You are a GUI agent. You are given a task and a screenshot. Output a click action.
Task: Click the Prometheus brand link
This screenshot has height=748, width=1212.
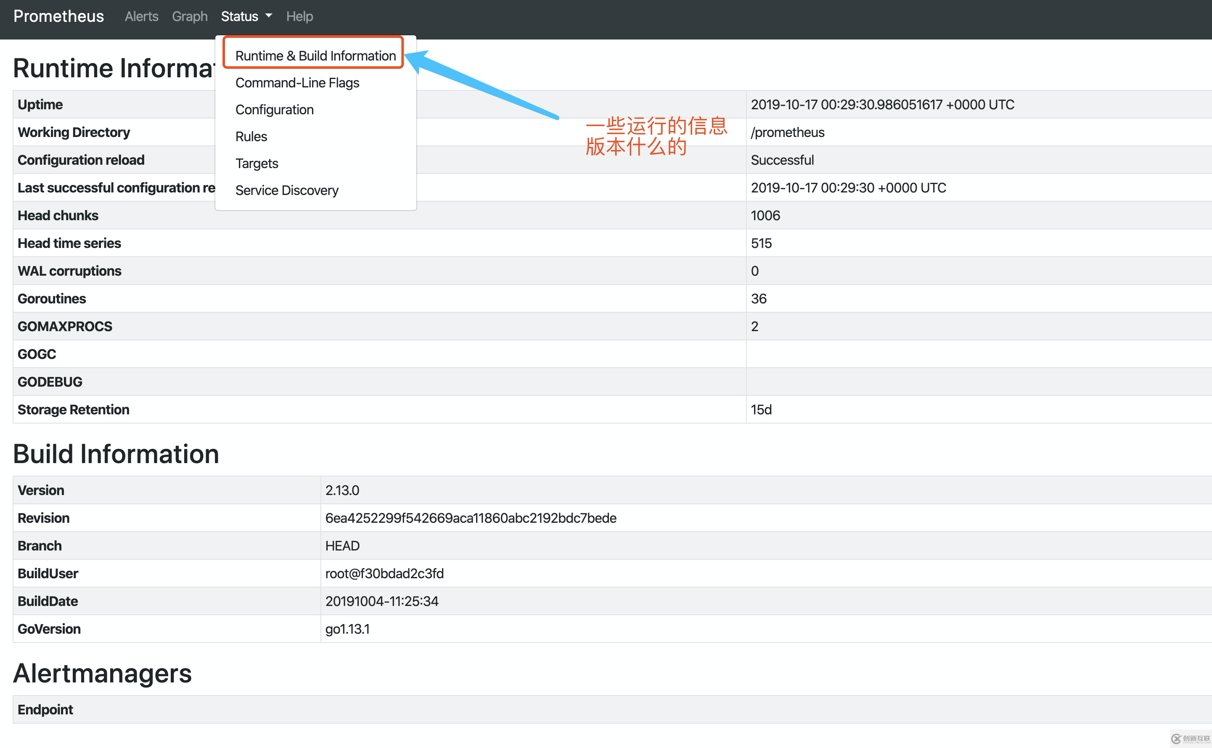click(x=58, y=16)
